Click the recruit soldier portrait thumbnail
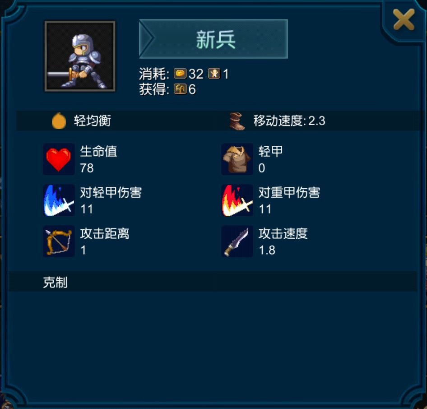The width and height of the screenshot is (427, 409). tap(80, 56)
